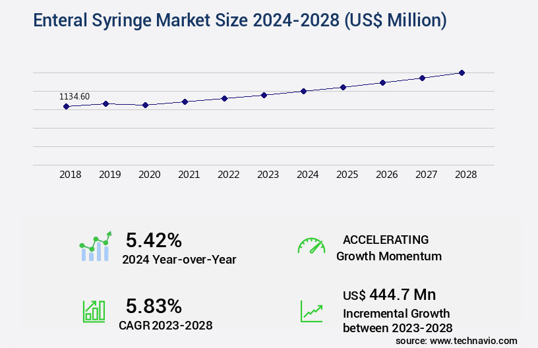Click the ACCELERATING Growth Momentum text
This screenshot has width=538, height=348.
389,248
